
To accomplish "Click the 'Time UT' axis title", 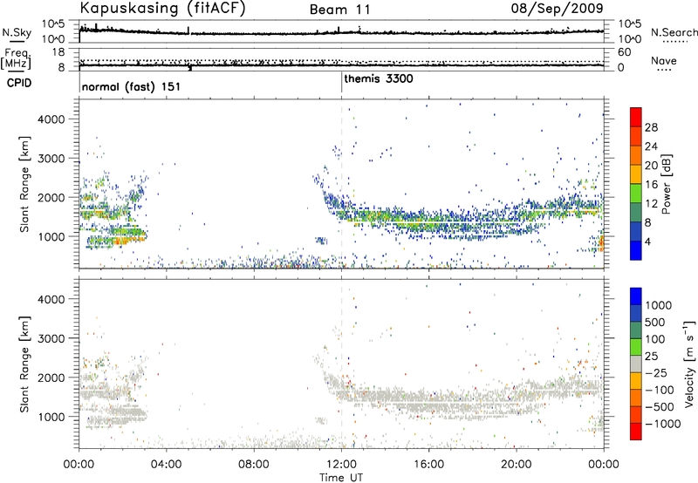I will [341, 478].
